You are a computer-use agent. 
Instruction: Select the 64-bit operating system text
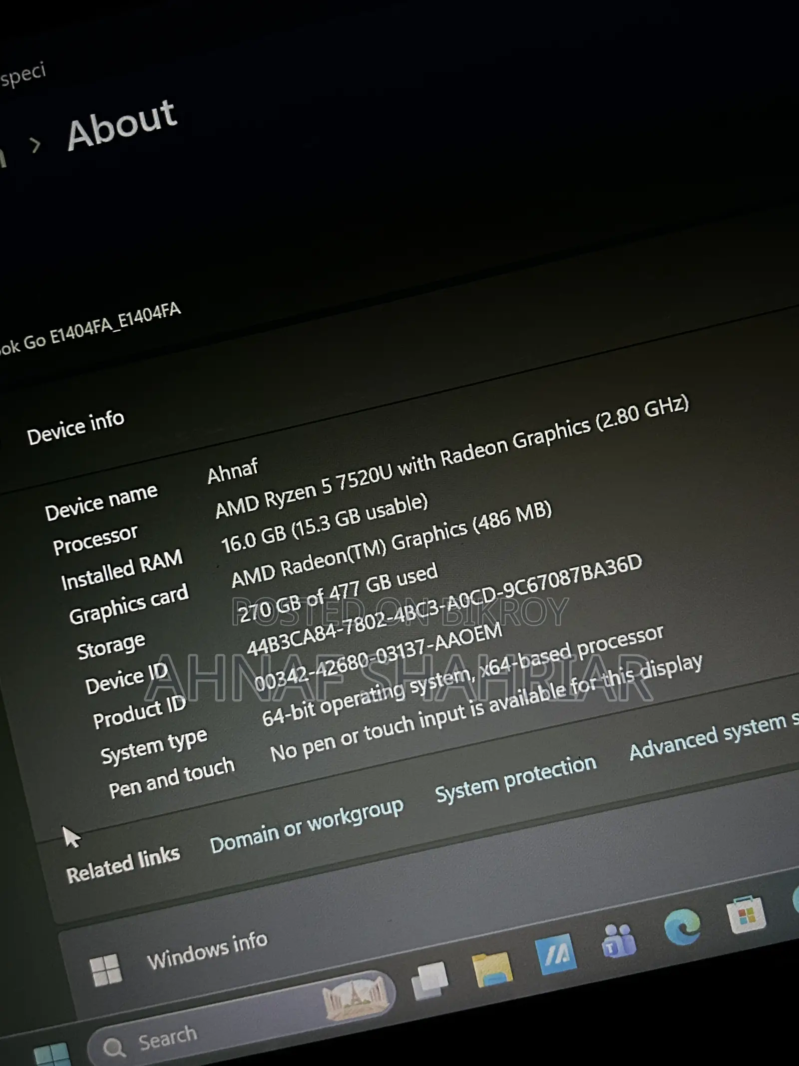[462, 675]
